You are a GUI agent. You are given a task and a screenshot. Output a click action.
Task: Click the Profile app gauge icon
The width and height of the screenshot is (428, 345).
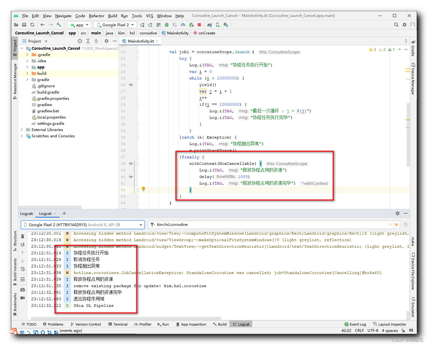click(x=183, y=25)
